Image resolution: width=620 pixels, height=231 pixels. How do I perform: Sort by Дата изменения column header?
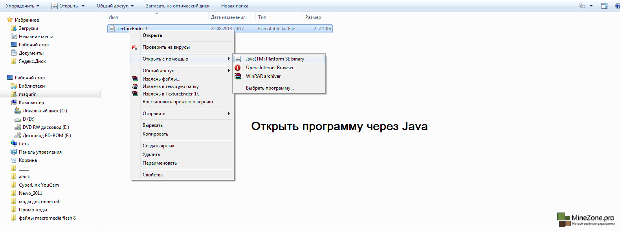(x=228, y=17)
